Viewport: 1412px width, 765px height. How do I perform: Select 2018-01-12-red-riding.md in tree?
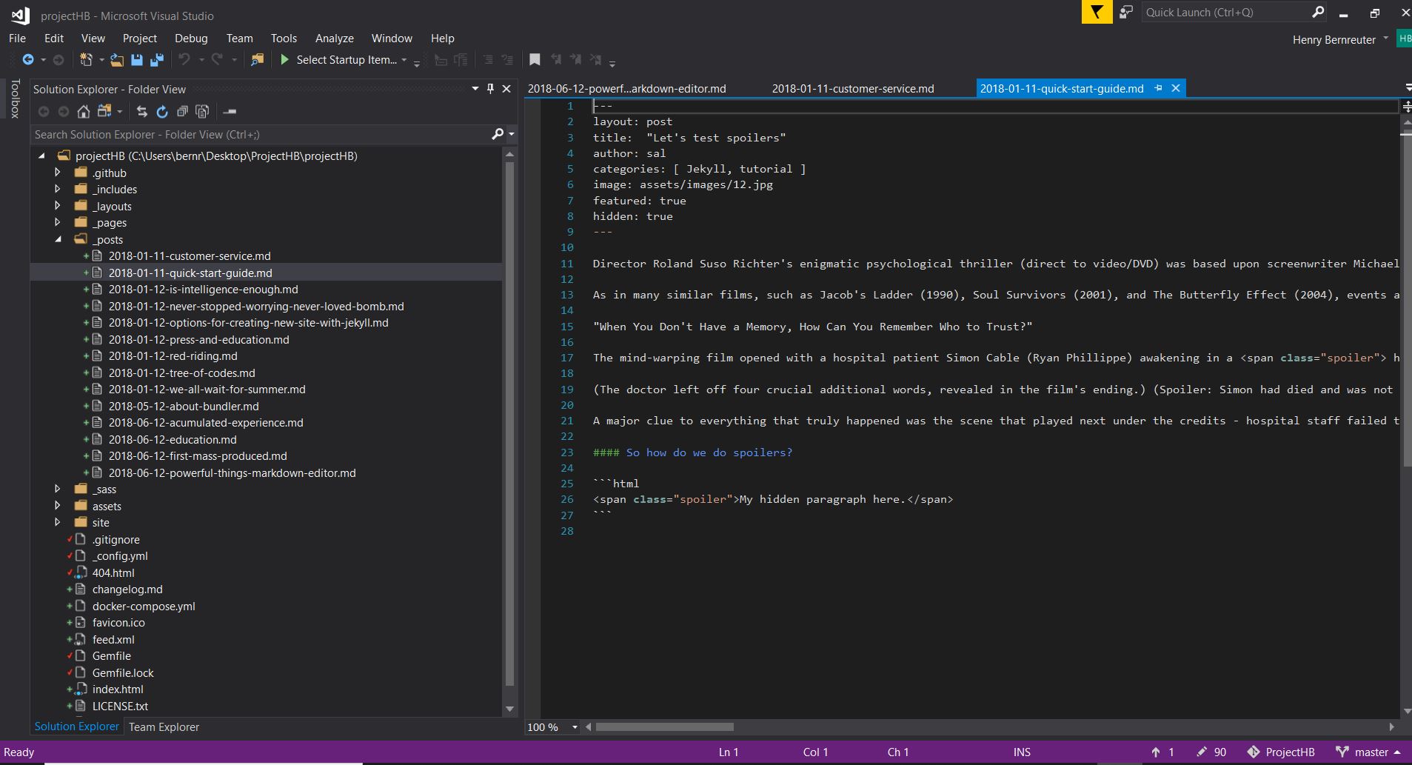point(173,356)
